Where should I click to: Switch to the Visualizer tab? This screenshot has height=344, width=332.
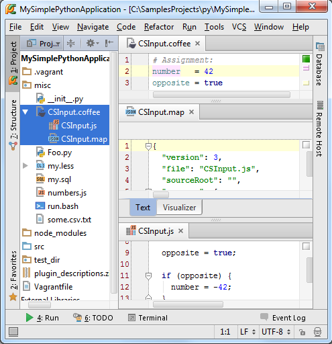179,208
